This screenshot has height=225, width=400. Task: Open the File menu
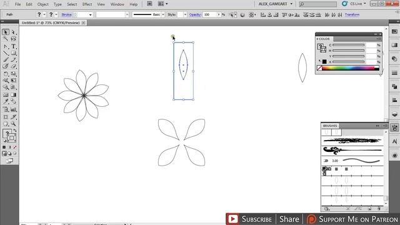[17, 4]
